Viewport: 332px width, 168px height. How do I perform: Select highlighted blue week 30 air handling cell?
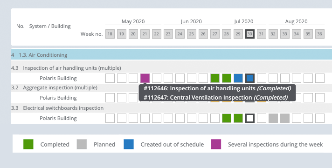[250, 78]
